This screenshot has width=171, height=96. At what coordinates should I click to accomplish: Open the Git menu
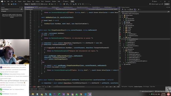[15, 1]
